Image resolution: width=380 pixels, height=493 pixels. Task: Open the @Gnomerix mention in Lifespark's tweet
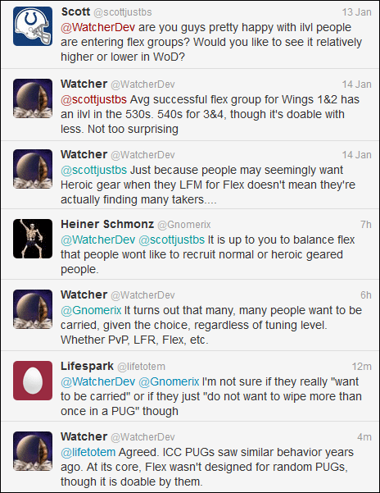[x=169, y=381]
